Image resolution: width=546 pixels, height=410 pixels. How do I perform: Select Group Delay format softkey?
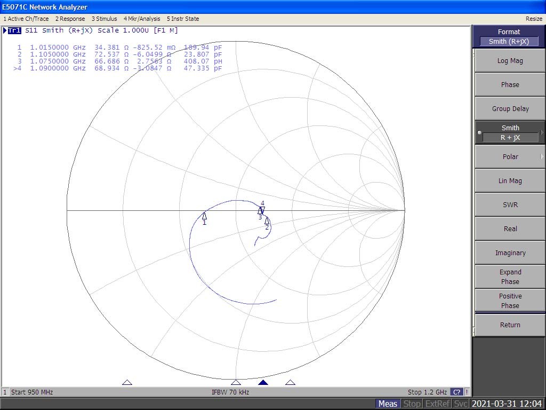click(510, 109)
